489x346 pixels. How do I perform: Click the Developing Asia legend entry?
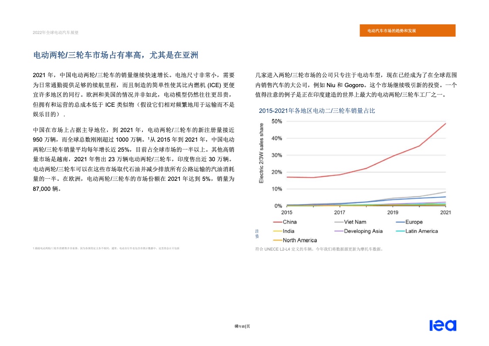pos(363,231)
